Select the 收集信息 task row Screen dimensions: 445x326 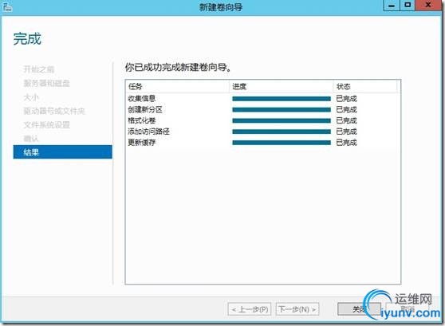coord(263,99)
